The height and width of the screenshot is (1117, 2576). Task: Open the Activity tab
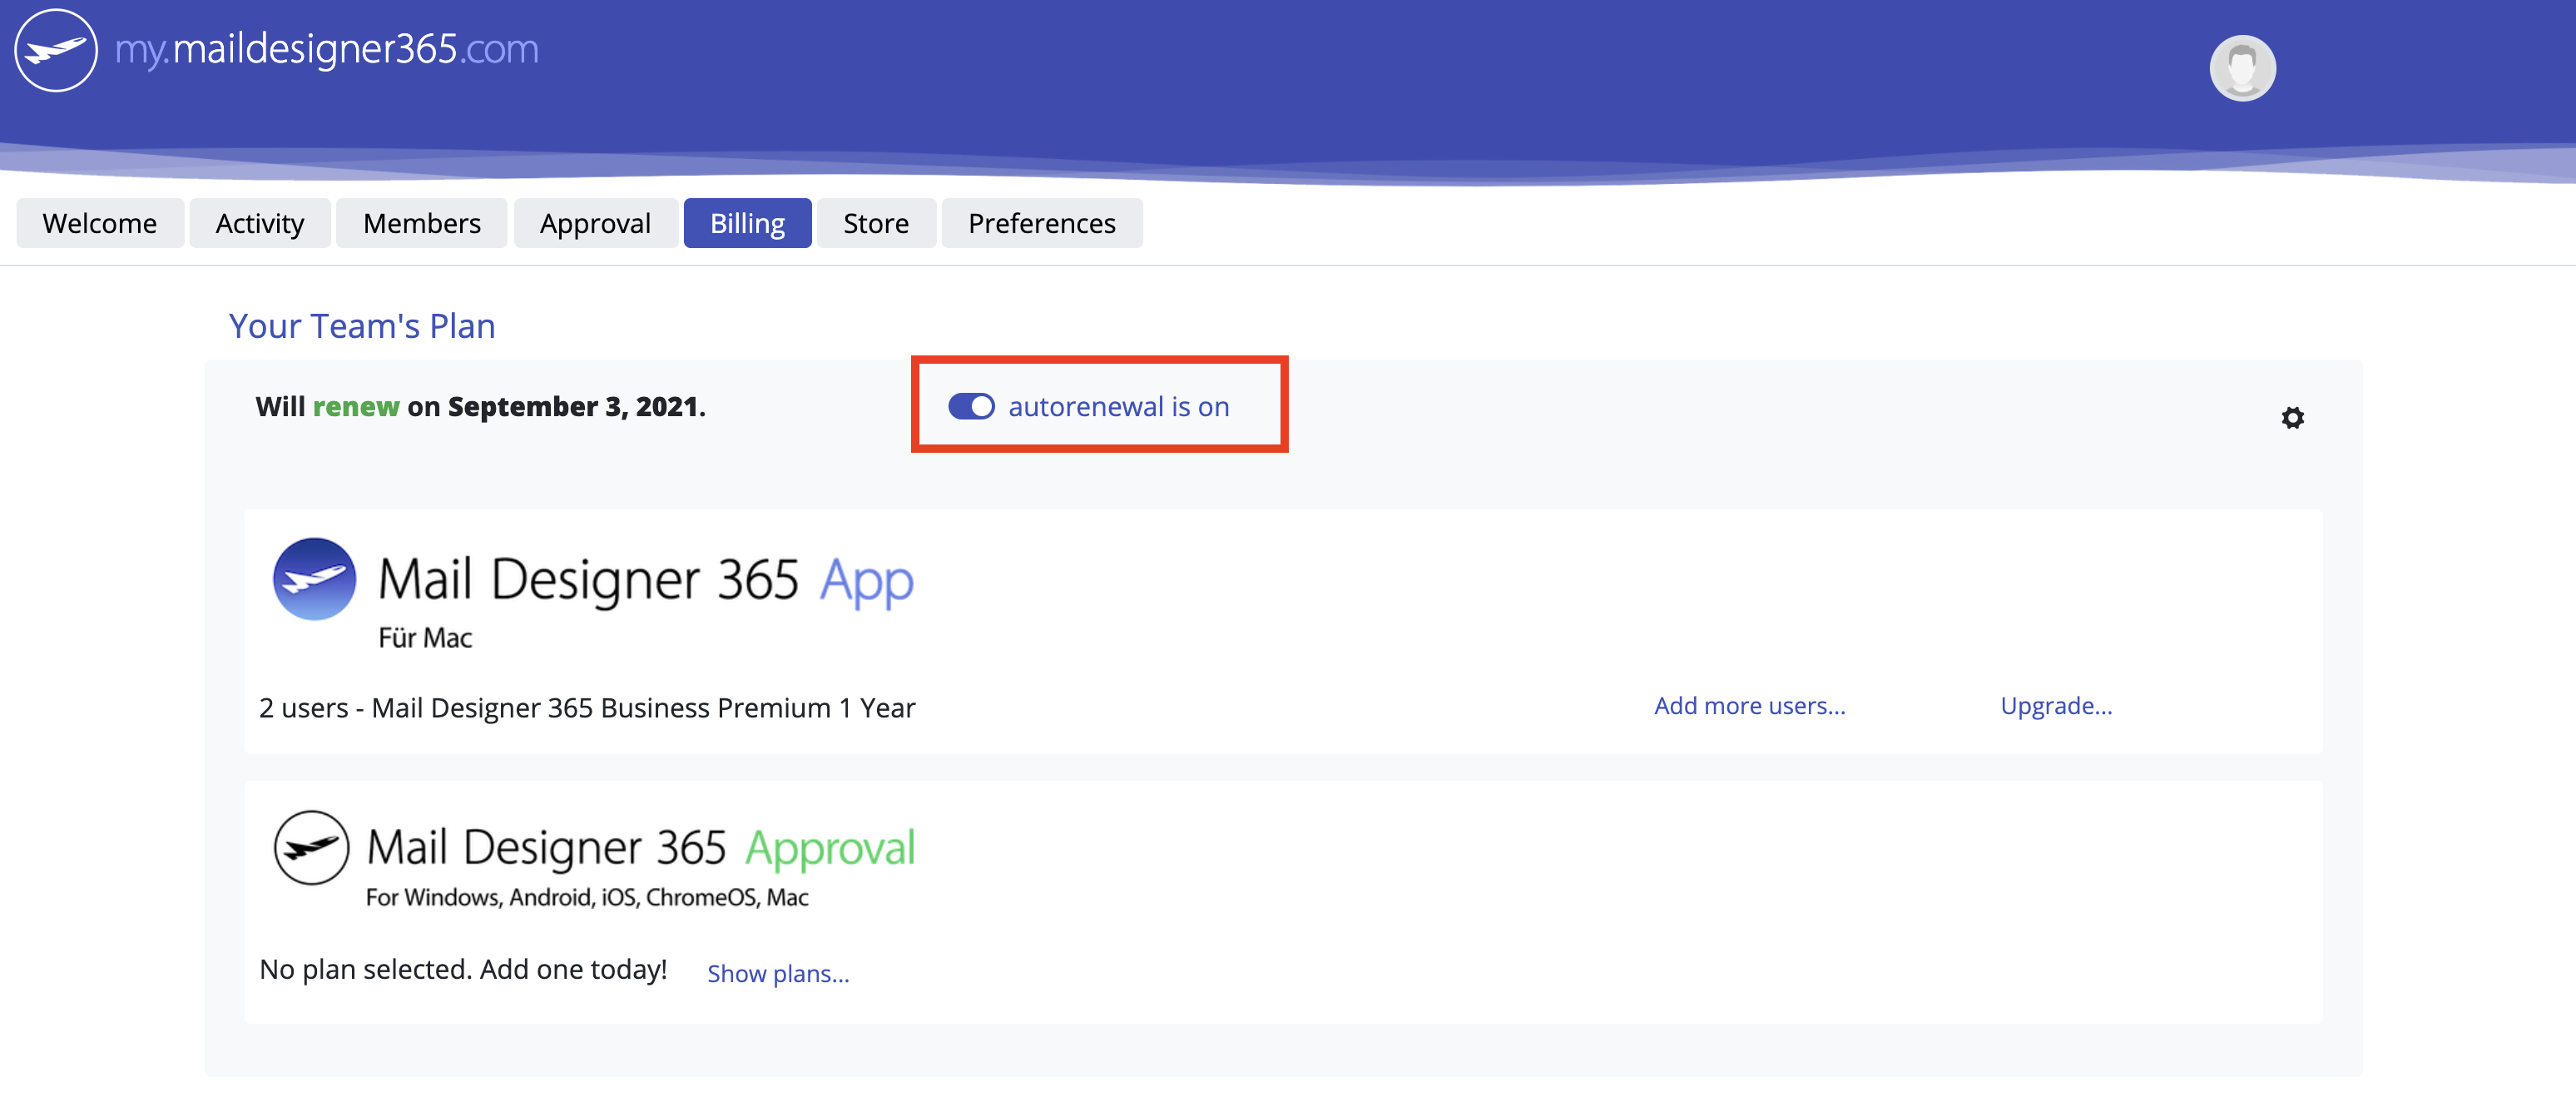point(260,223)
